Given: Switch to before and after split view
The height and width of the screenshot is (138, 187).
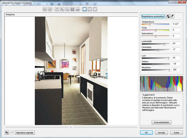Looking at the screenshot, I should click(x=90, y=9).
